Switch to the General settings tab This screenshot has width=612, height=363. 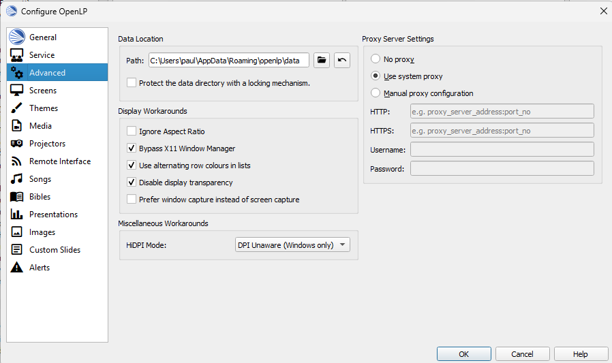point(43,37)
